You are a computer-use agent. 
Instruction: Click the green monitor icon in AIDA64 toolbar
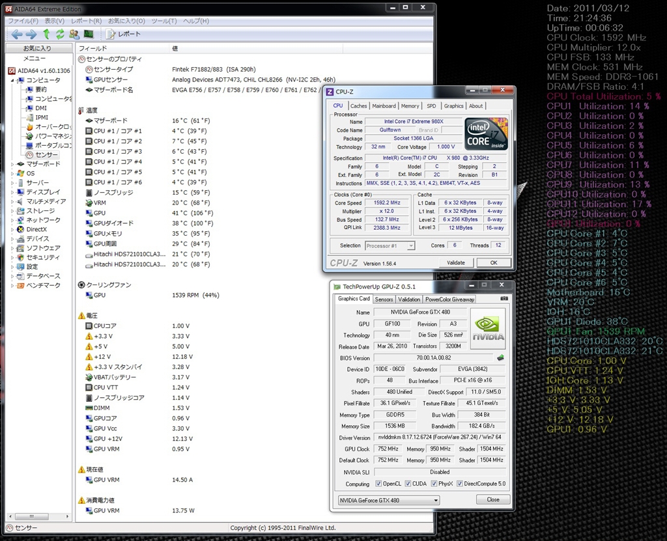89,34
